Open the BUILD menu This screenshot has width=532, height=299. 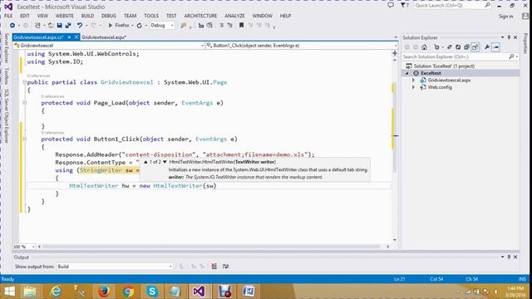87,16
